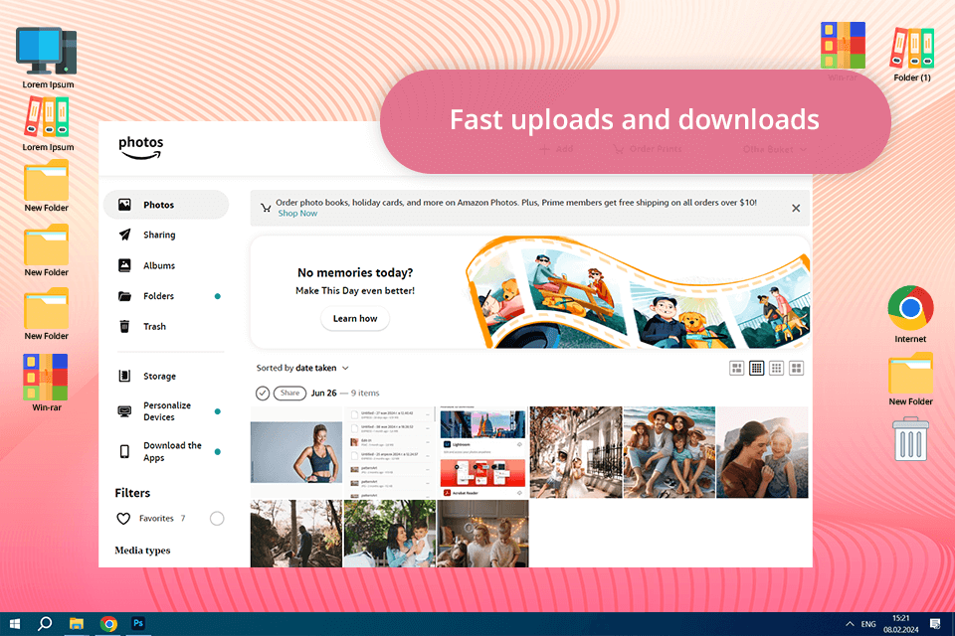The image size is (955, 636).
Task: Open the autumn street children photo
Action: (x=576, y=452)
